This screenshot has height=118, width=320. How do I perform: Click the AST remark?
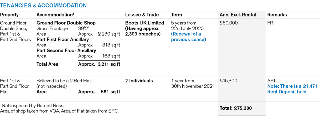pos(272,81)
